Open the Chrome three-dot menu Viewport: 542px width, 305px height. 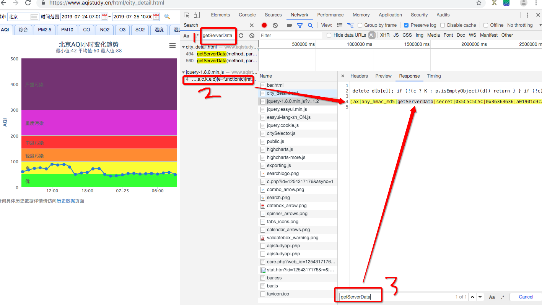coord(537,3)
